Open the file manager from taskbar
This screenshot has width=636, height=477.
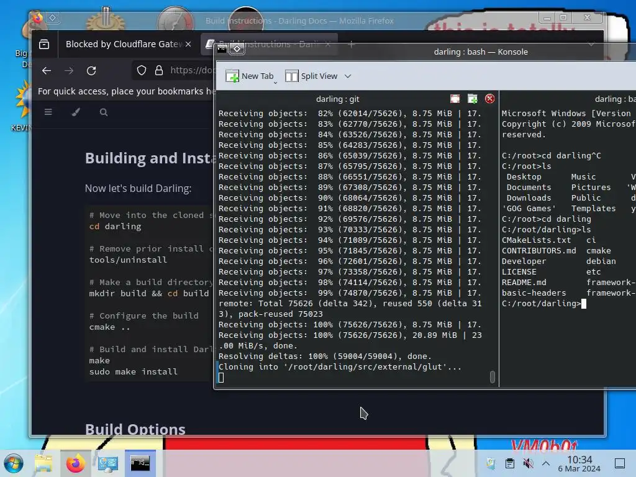(x=43, y=463)
